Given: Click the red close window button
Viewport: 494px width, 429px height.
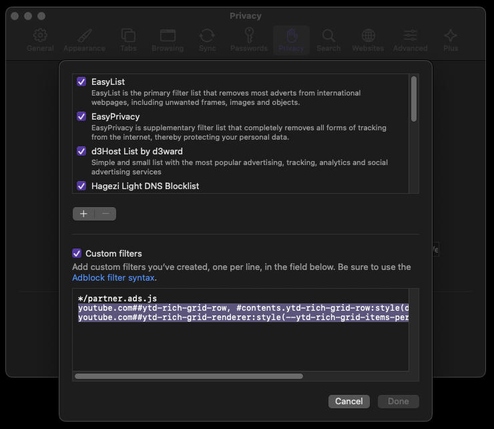Looking at the screenshot, I should (15, 16).
